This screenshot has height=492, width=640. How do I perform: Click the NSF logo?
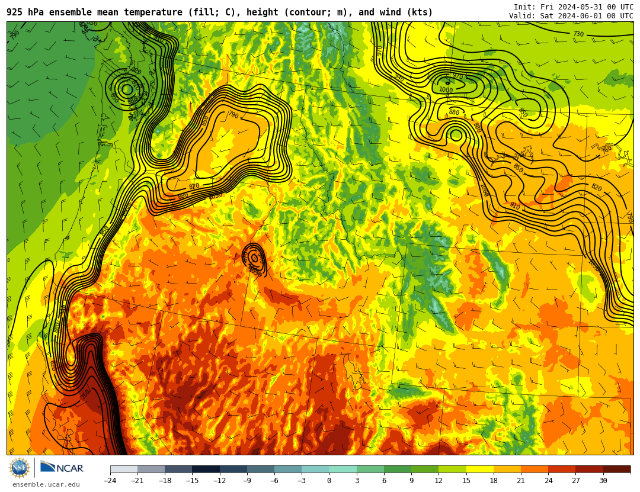19,468
